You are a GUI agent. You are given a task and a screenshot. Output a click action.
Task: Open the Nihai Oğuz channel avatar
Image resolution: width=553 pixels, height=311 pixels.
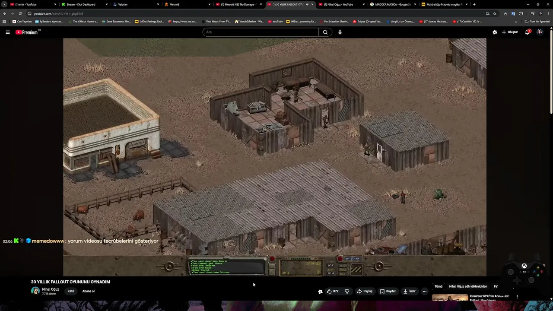35,291
